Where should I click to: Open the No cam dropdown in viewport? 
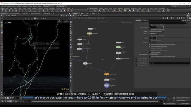pos(66,21)
